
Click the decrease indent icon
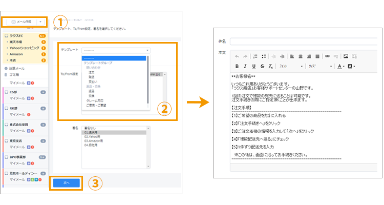(274, 56)
